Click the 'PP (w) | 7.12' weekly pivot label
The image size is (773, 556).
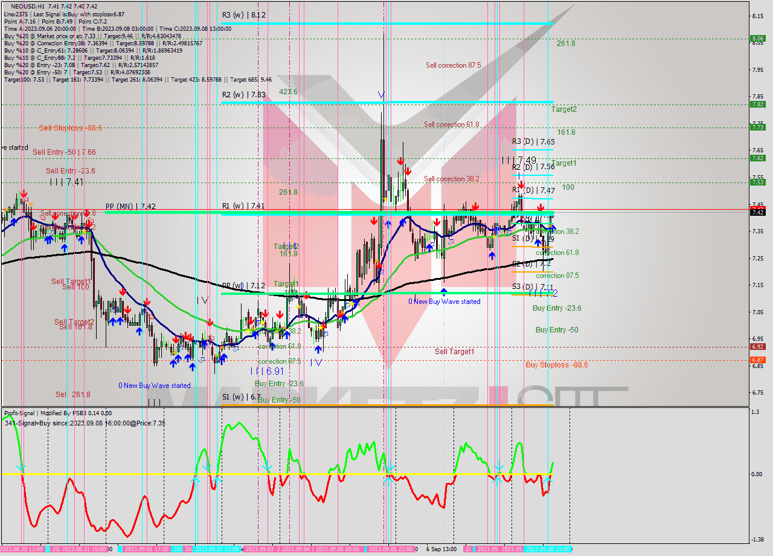[243, 286]
